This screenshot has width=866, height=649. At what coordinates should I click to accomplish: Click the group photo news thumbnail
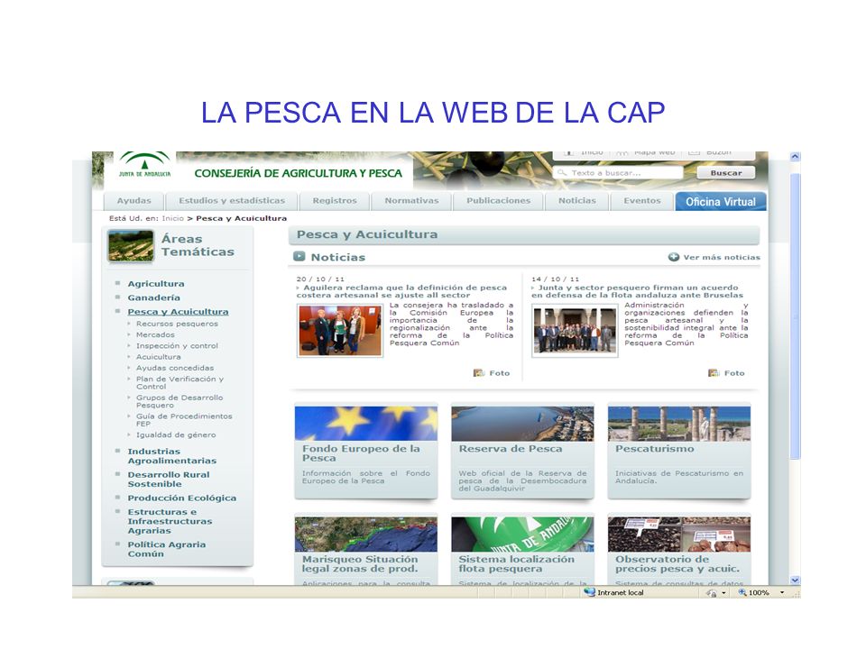click(x=575, y=330)
